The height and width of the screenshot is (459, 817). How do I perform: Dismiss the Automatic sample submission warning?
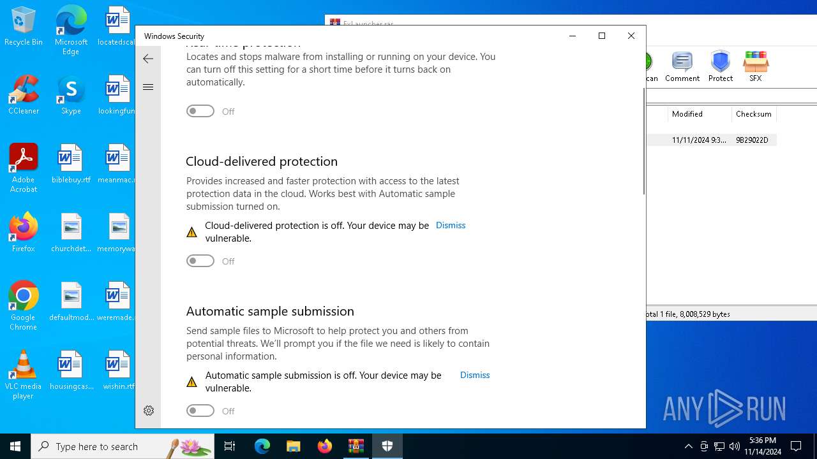coord(475,375)
